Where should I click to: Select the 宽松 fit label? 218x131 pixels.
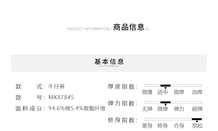[197, 126]
